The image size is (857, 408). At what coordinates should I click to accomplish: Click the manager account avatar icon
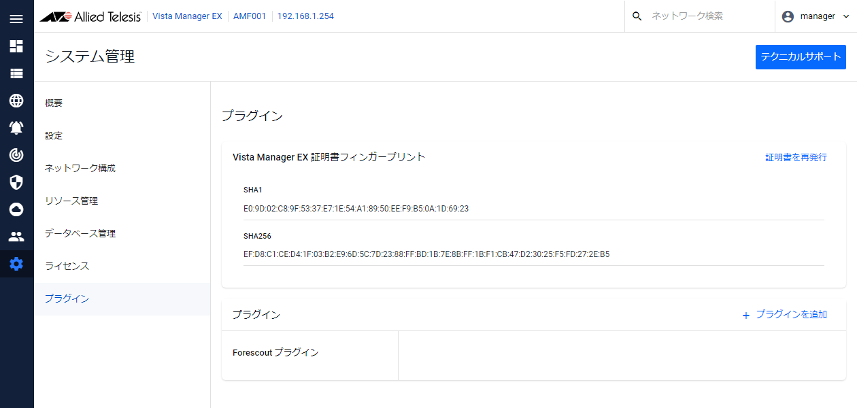pos(788,16)
